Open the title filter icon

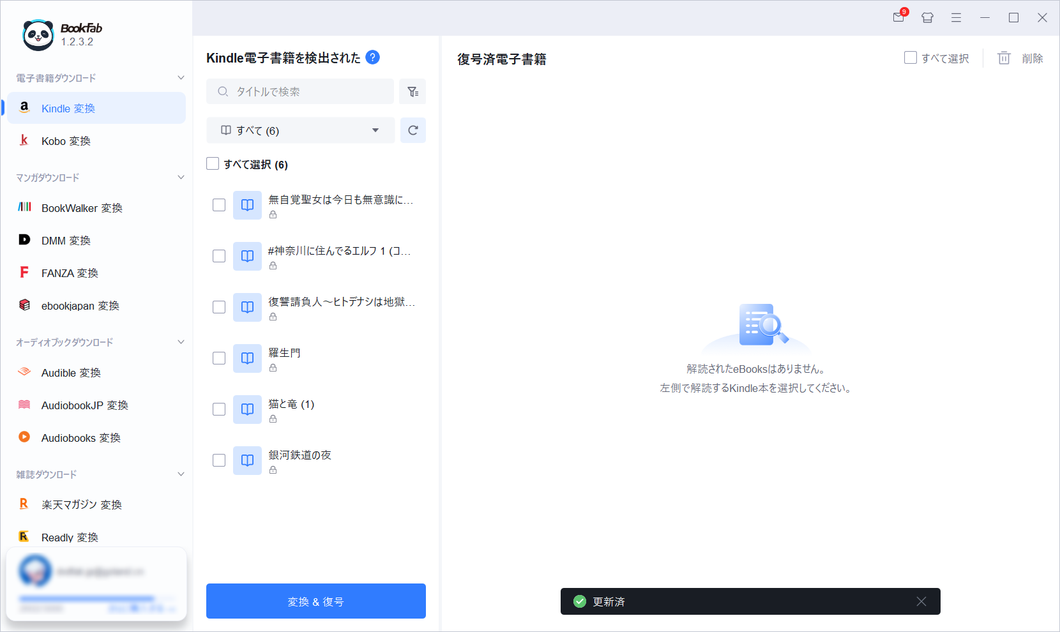[x=413, y=91]
